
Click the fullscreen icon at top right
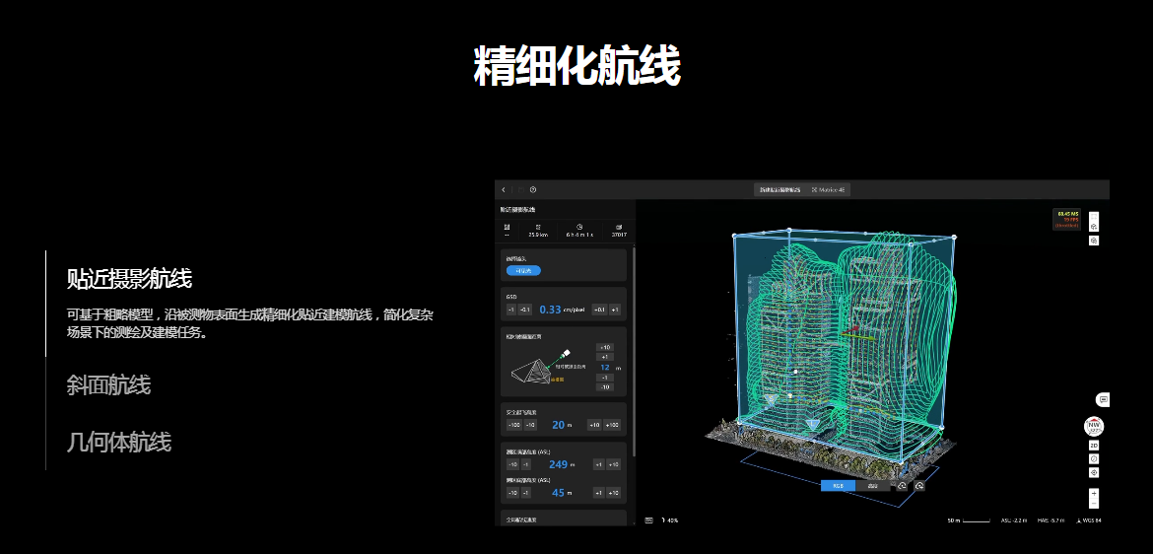[1094, 215]
